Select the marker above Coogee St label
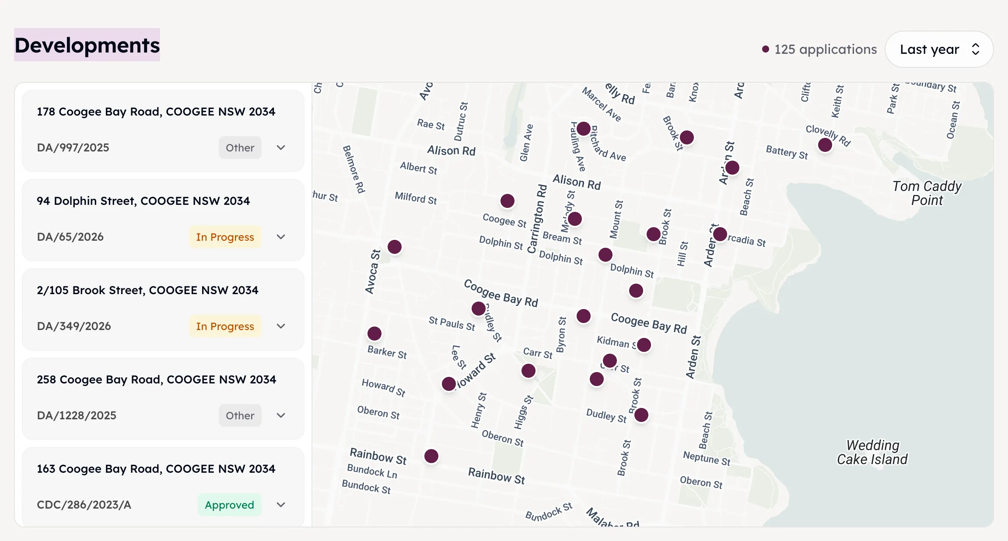The image size is (1008, 541). point(507,201)
